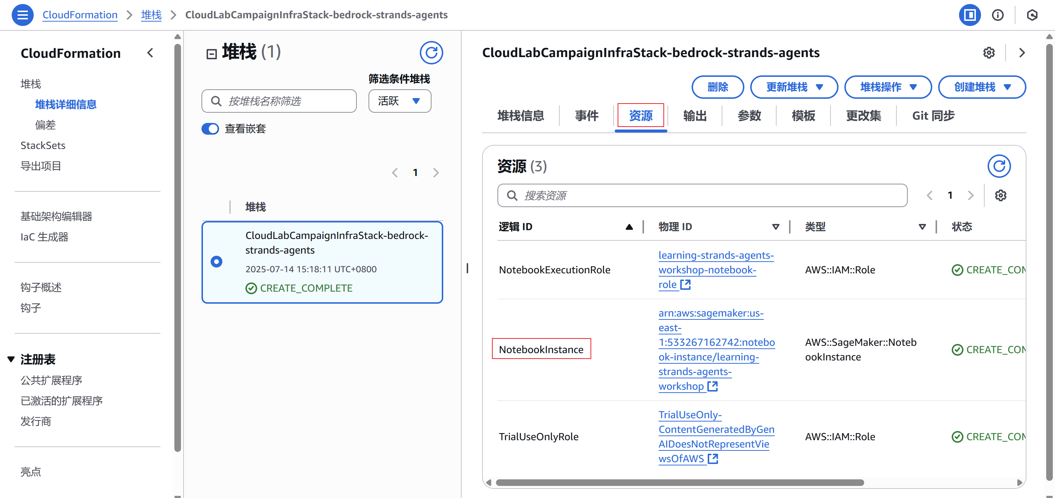Open external link icon for notebook role
The width and height of the screenshot is (1055, 498).
(686, 284)
